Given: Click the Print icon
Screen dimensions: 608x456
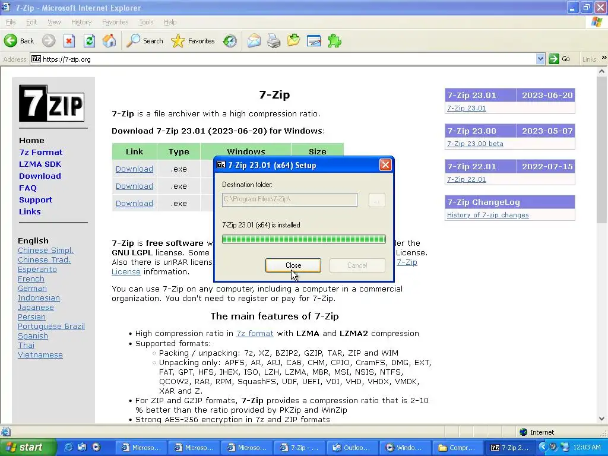Looking at the screenshot, I should coord(274,41).
